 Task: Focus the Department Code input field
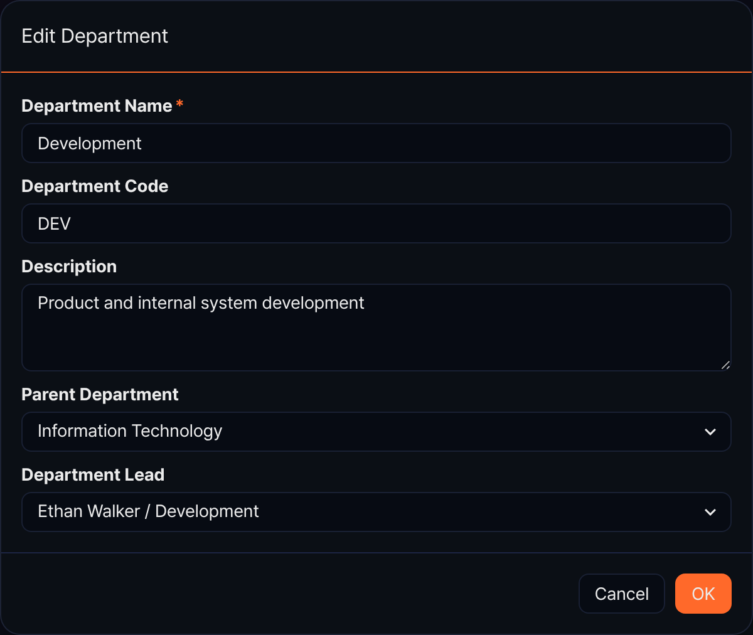point(376,223)
